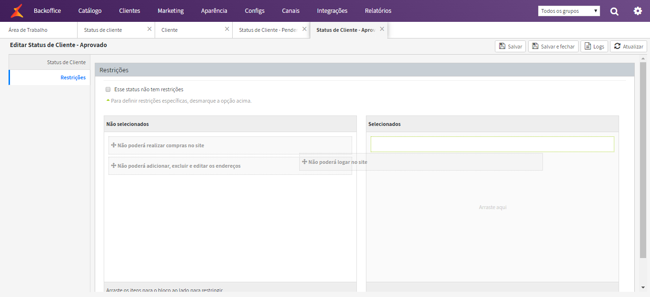The image size is (650, 297).
Task: Open the Catálogo menu
Action: pyautogui.click(x=90, y=10)
